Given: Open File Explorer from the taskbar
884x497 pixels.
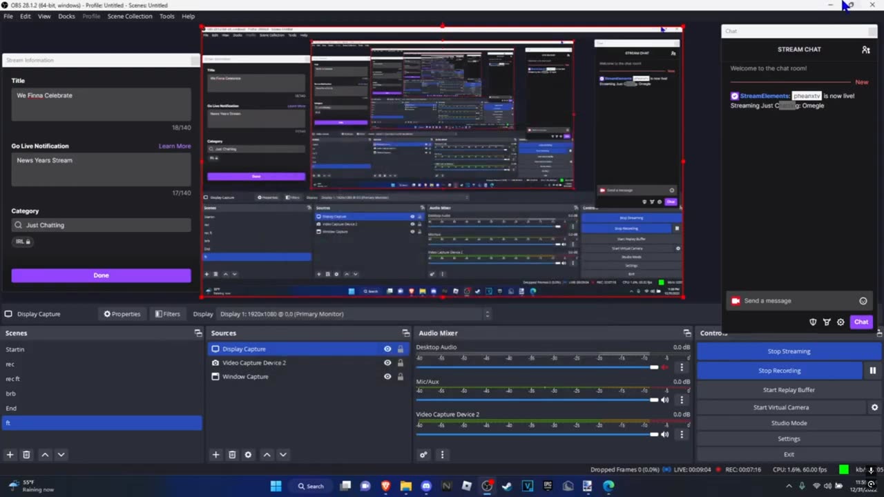Looking at the screenshot, I should 406,486.
